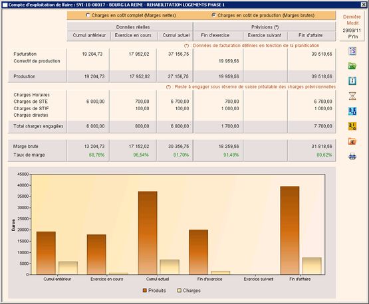
Task: Click the Produits legend color swatch
Action: click(x=145, y=291)
